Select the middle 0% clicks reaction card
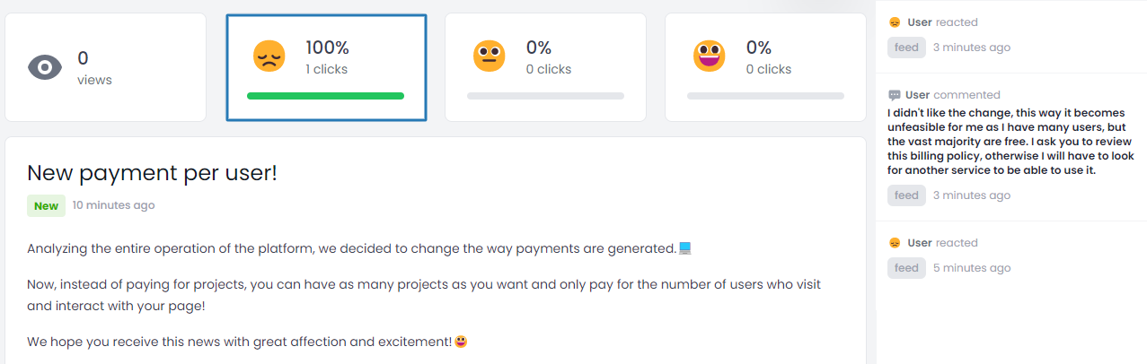Image resolution: width=1147 pixels, height=364 pixels. pos(545,67)
